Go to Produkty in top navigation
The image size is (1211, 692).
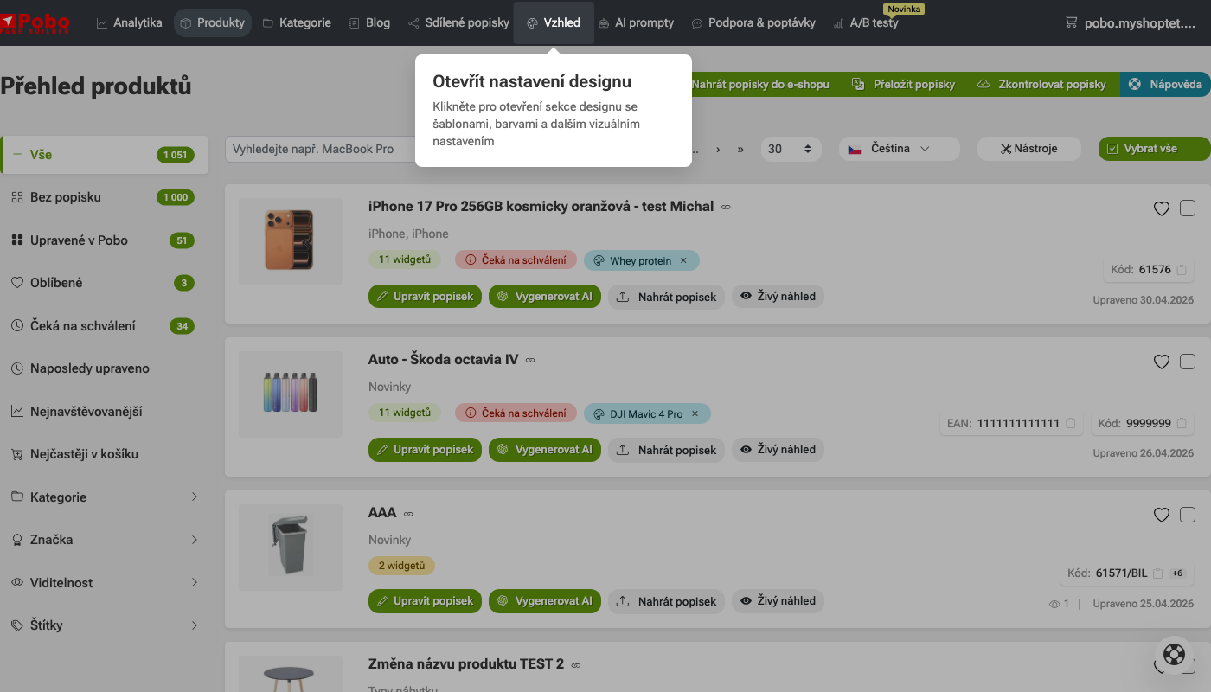pos(213,23)
